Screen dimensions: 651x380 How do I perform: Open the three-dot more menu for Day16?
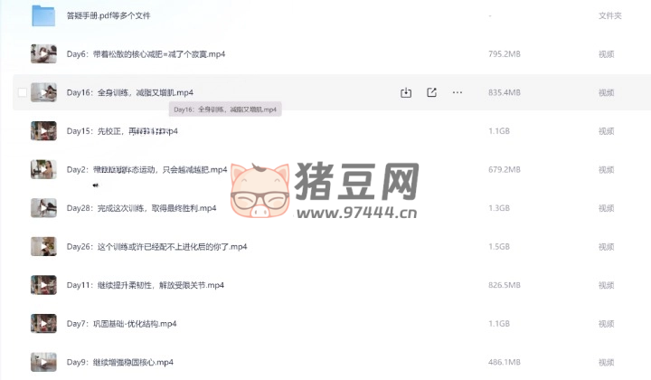coord(457,92)
